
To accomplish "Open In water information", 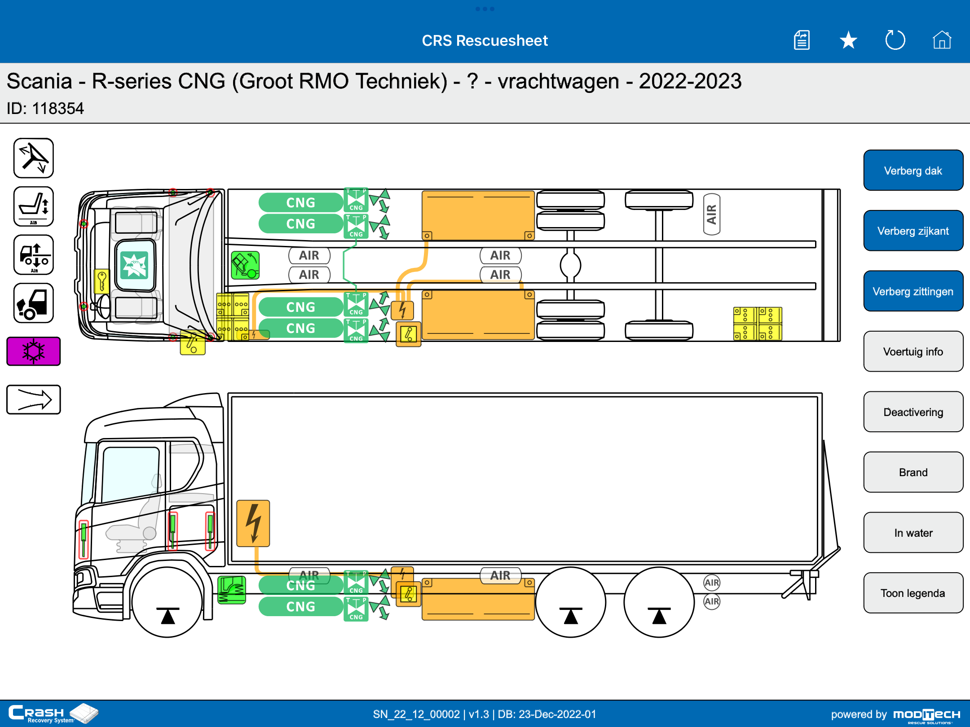I will 913,533.
